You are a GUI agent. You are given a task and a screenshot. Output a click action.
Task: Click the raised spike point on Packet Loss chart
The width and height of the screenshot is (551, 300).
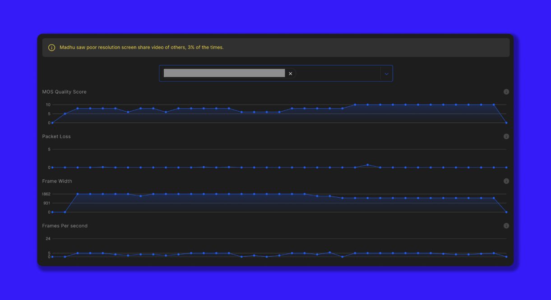coord(368,165)
